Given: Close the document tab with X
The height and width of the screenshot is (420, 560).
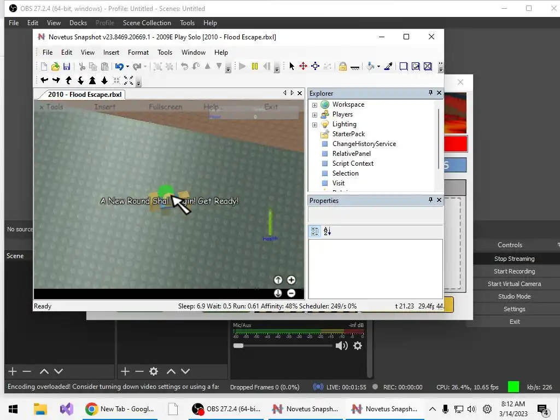Looking at the screenshot, I should pyautogui.click(x=300, y=93).
